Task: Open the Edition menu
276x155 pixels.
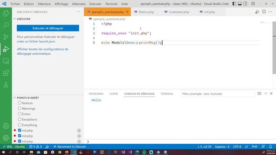Action: (29, 4)
